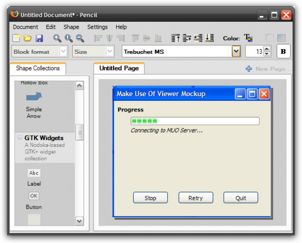Save the document with the floppy disk icon
Screen dimensions: 302x243
point(39,38)
